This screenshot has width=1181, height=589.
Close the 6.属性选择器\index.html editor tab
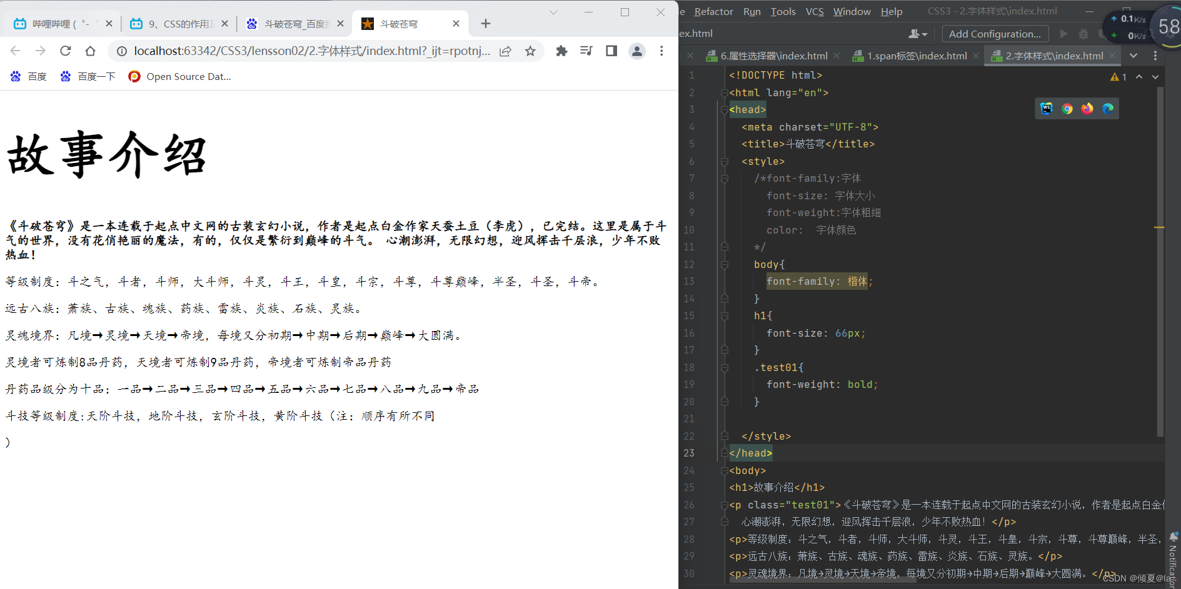point(837,56)
